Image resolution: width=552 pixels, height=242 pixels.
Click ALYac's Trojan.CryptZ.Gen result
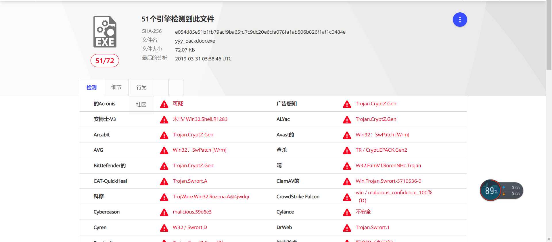[x=376, y=119]
